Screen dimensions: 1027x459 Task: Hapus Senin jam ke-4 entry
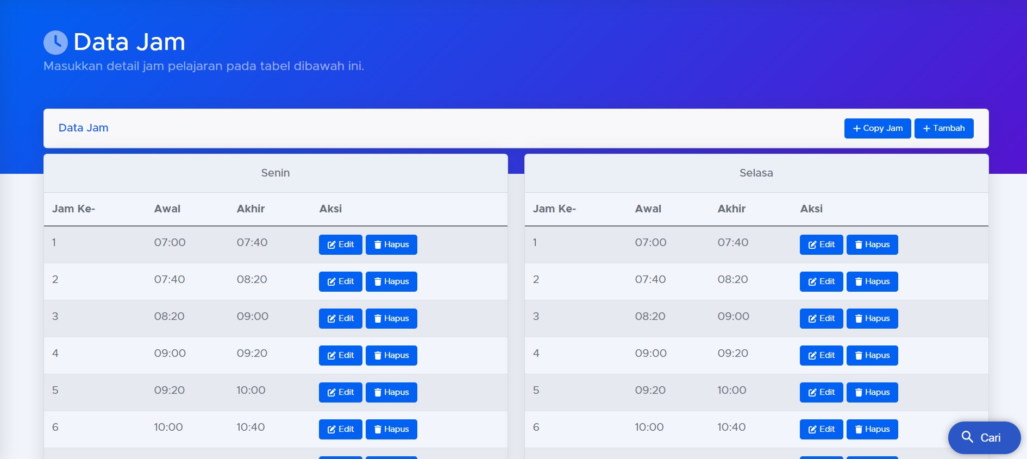click(x=391, y=355)
